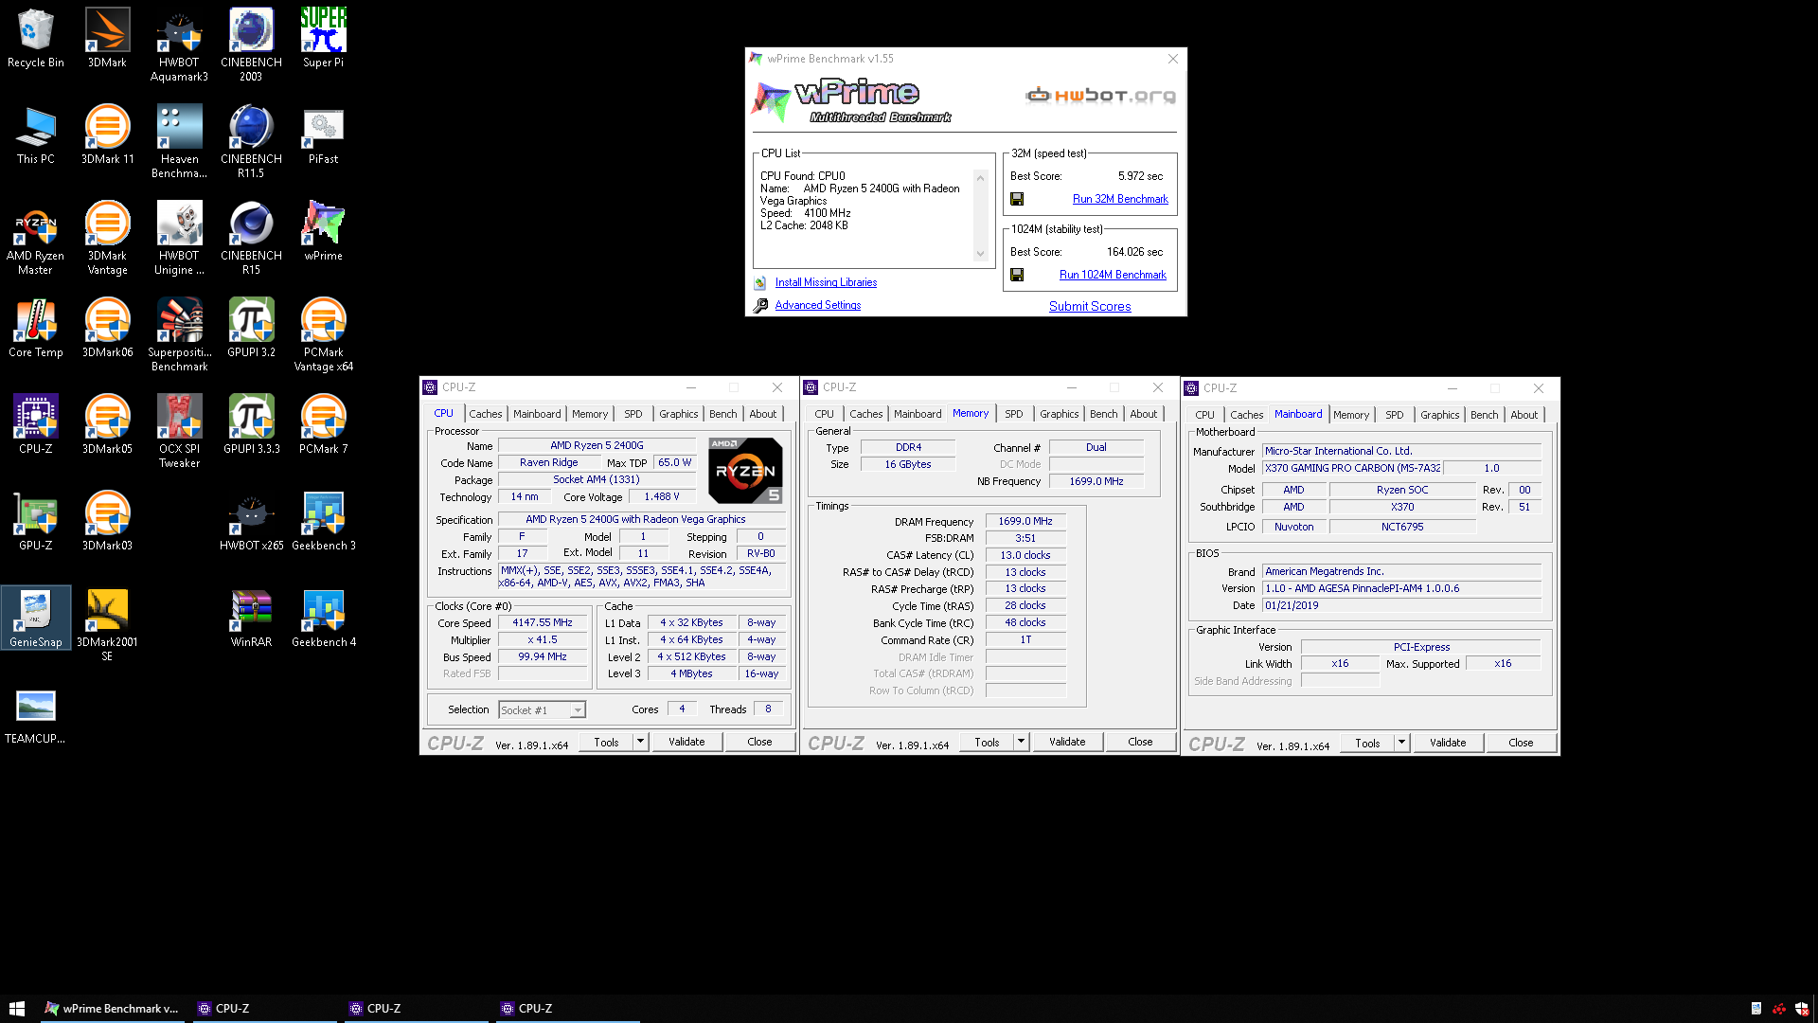Open the Socket #1 selection dropdown
The height and width of the screenshot is (1023, 1818).
pyautogui.click(x=542, y=709)
